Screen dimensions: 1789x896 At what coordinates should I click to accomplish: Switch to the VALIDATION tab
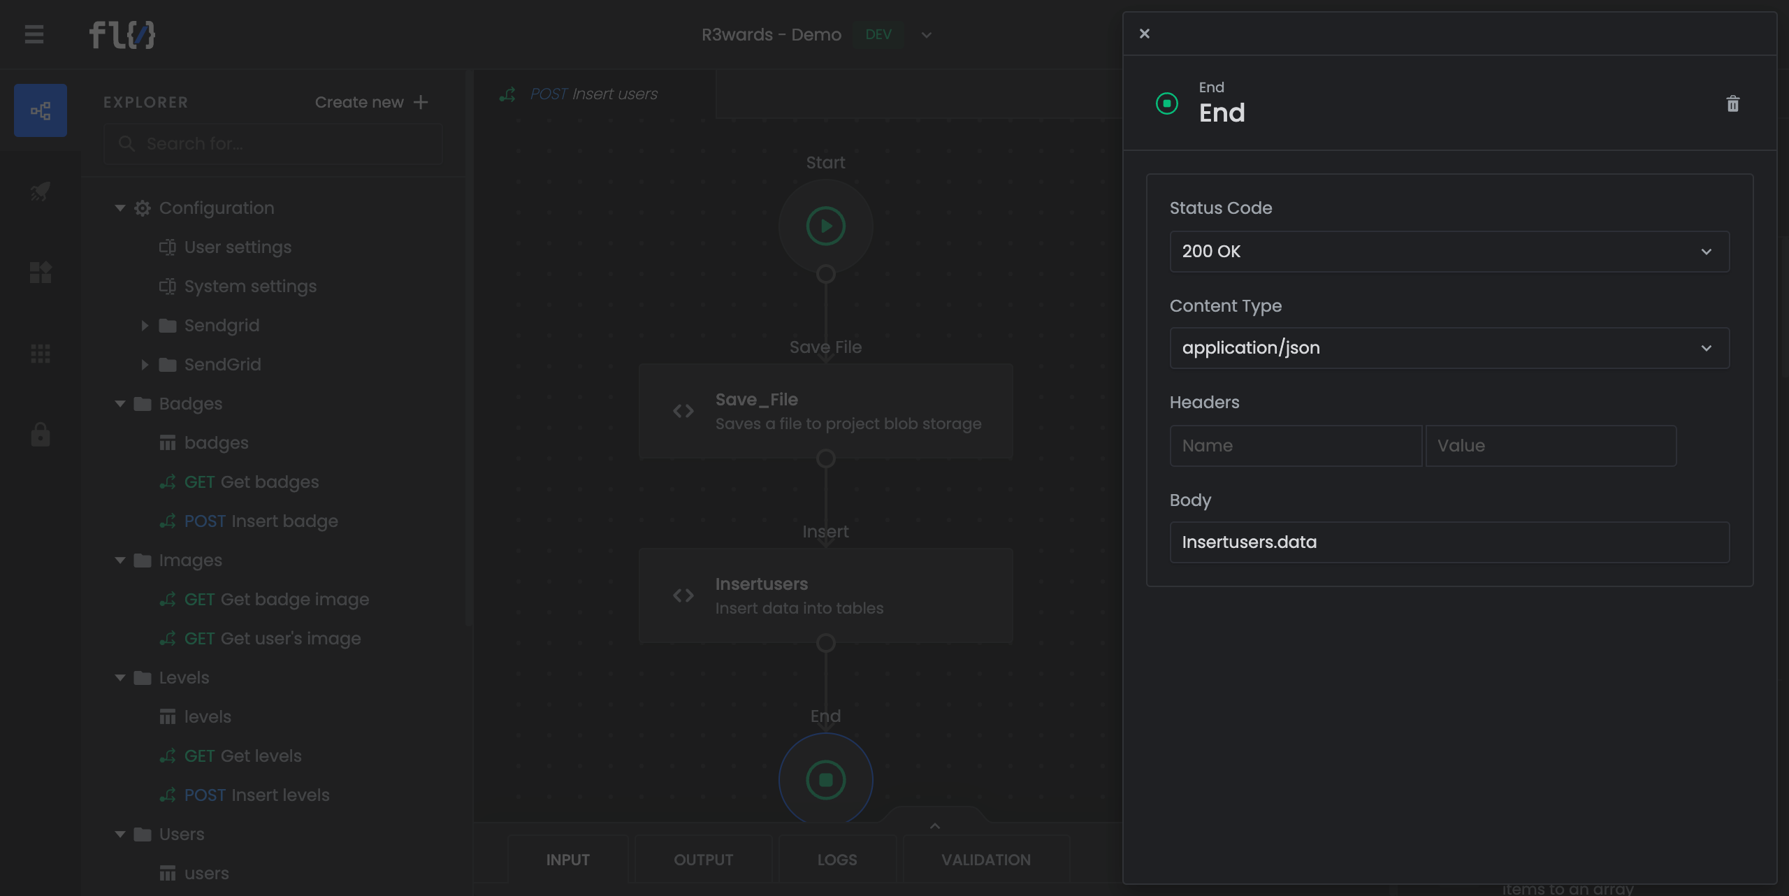pyautogui.click(x=986, y=860)
